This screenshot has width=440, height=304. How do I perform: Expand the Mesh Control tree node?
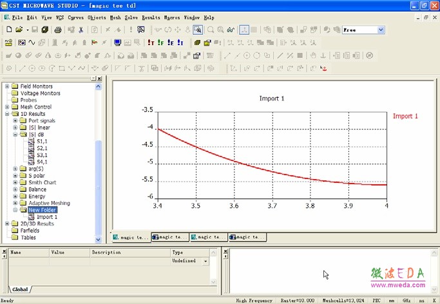(7, 107)
